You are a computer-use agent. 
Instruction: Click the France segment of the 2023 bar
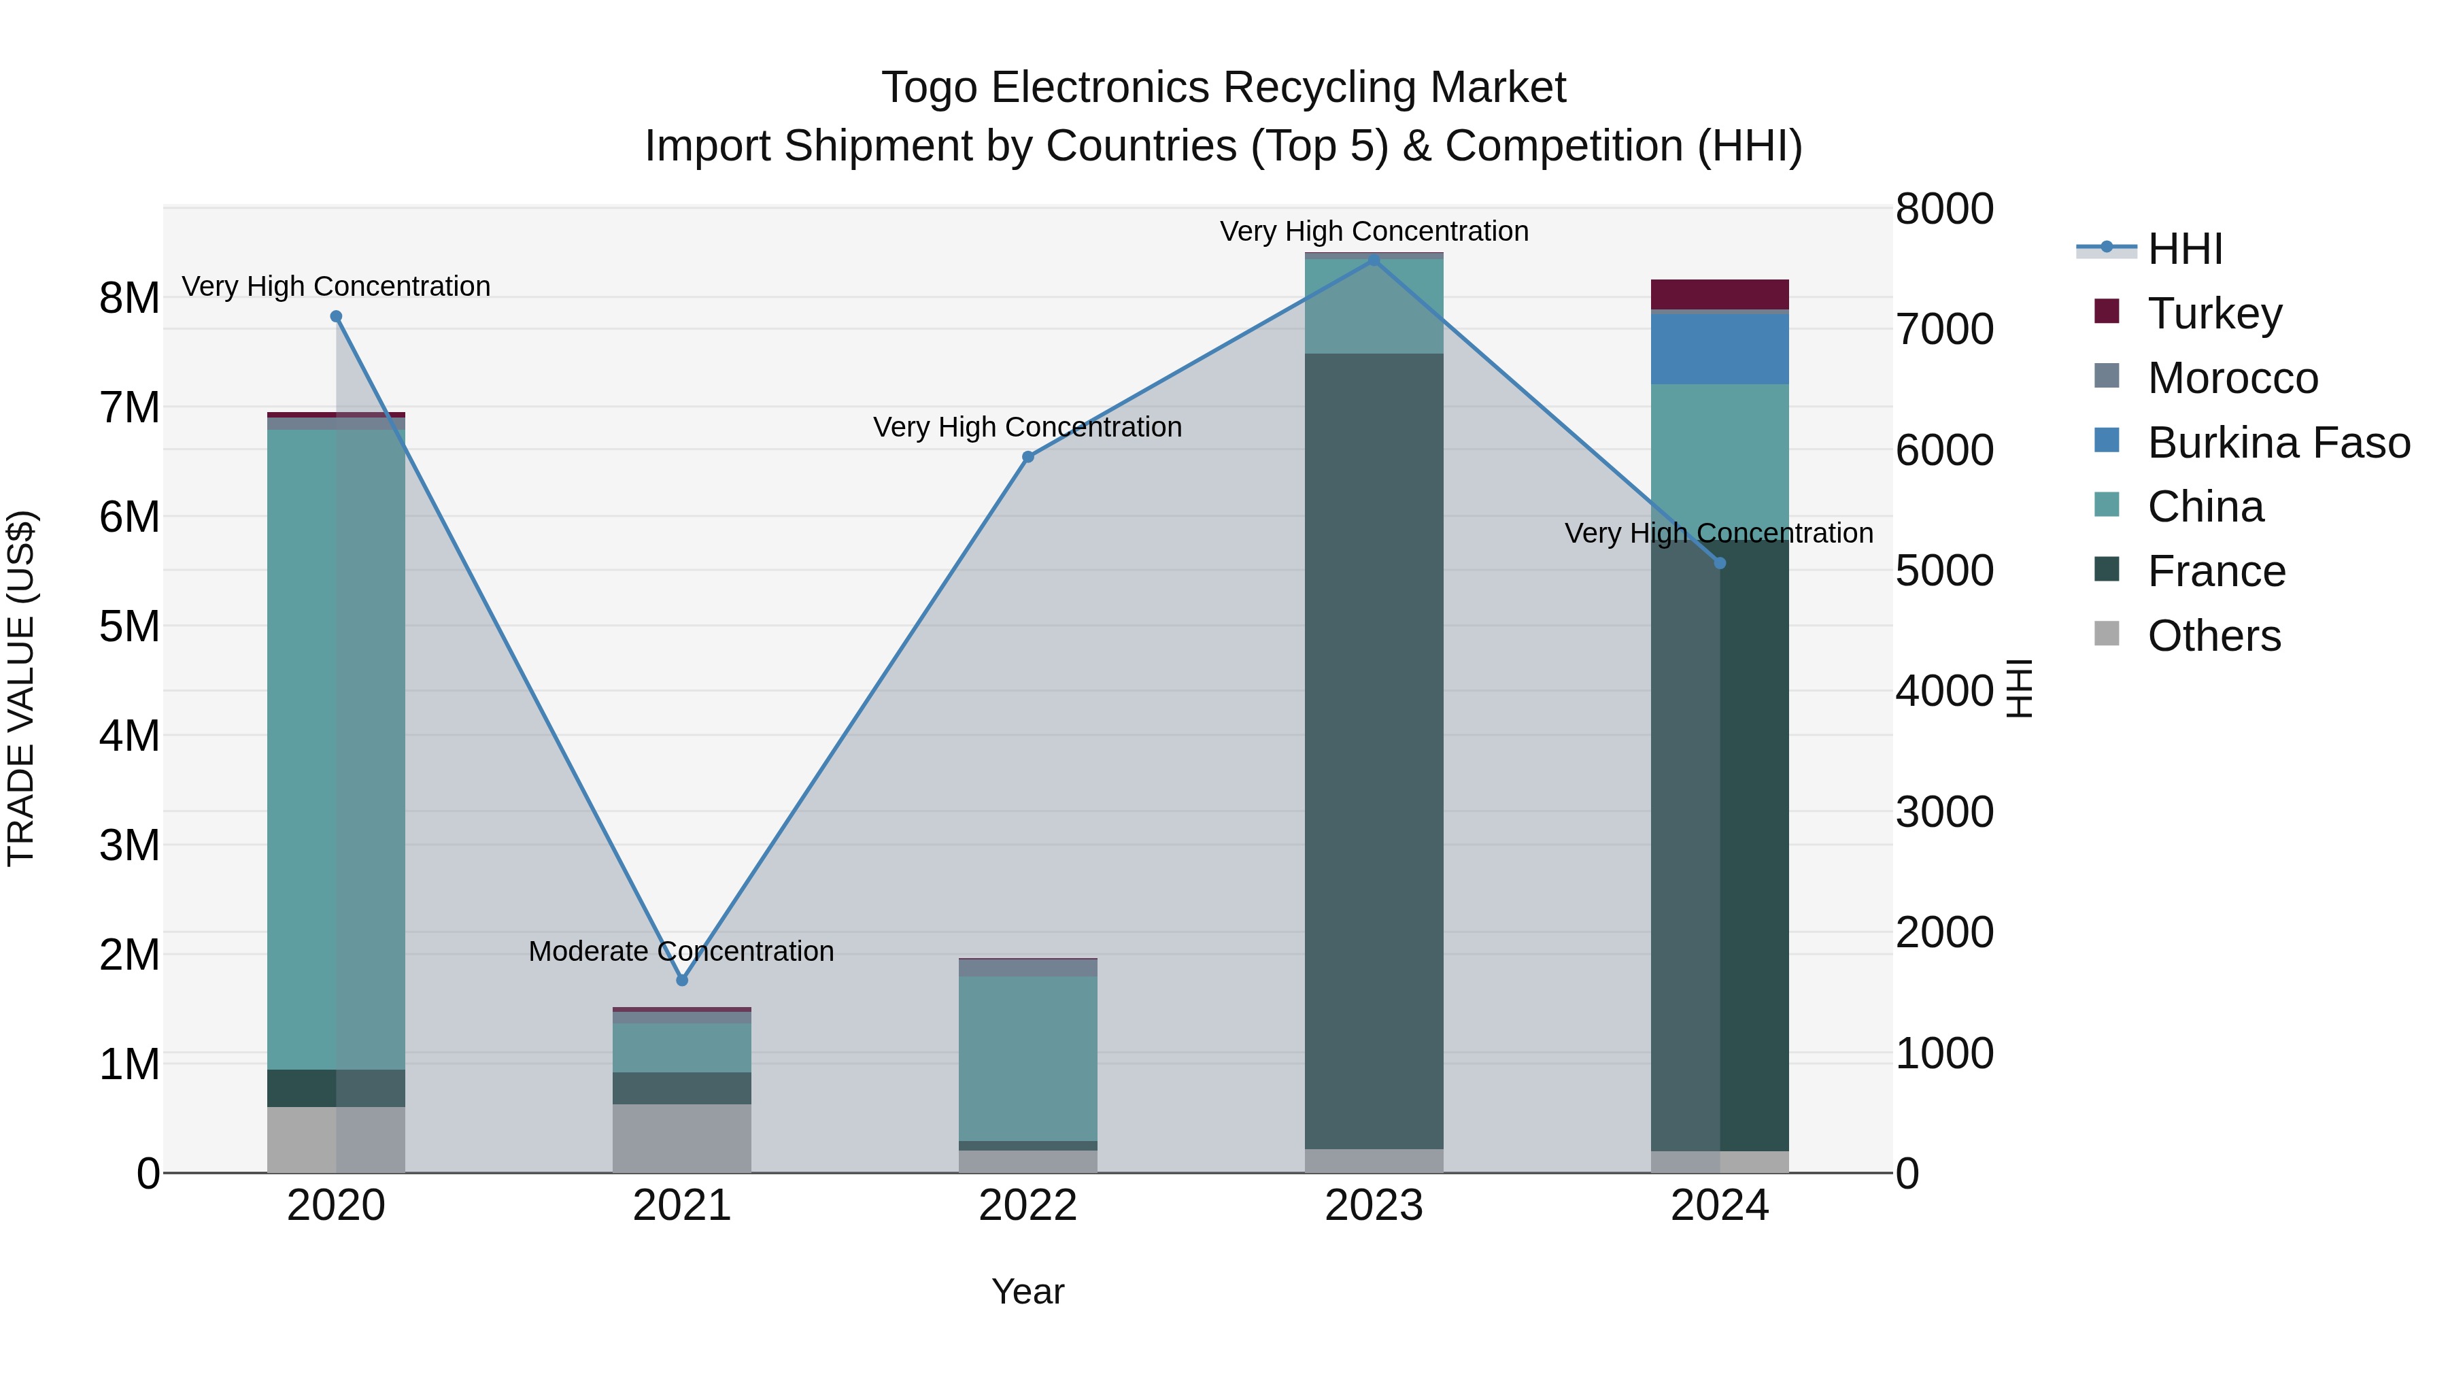click(1373, 751)
